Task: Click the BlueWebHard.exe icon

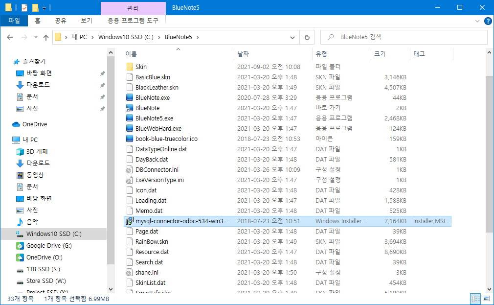Action: point(130,128)
